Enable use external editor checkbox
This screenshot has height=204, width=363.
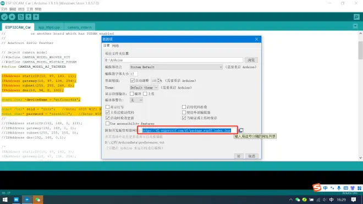tap(184, 112)
